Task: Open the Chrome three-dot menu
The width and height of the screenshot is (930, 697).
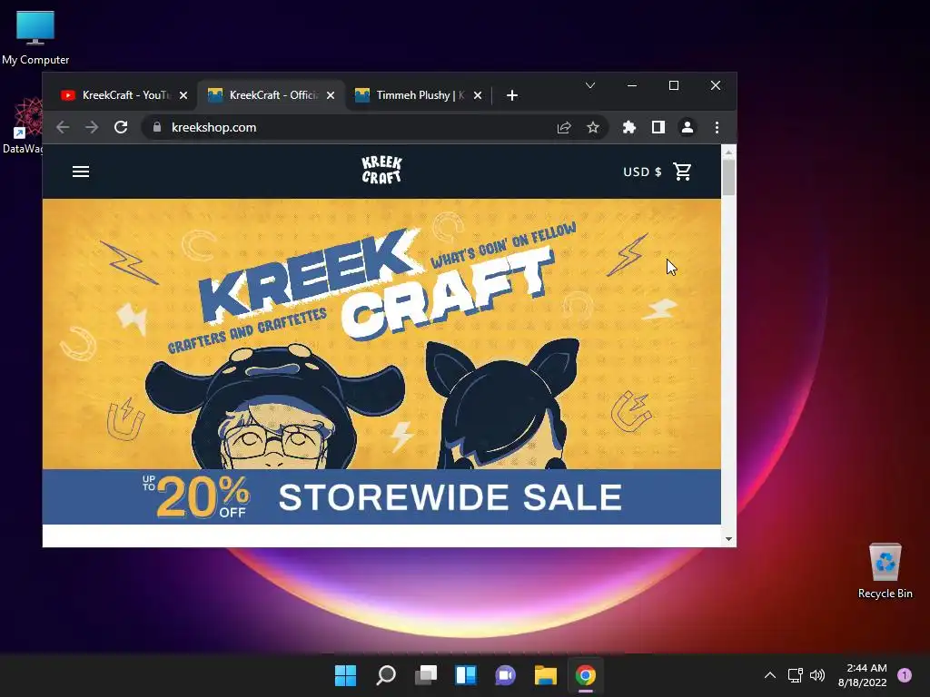Action: tap(717, 127)
